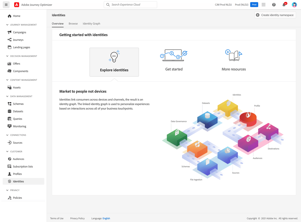Click the notifications bell showing 9+

(284, 5)
